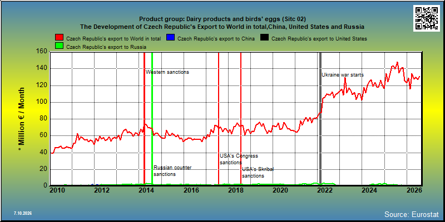Image resolution: width=445 pixels, height=222 pixels.
Task: Select the legend text for export to World in total
Action: coord(113,38)
